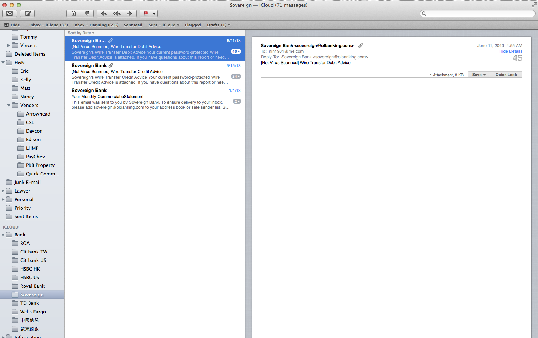
Task: Switch to Sent Mail favorite
Action: point(133,25)
